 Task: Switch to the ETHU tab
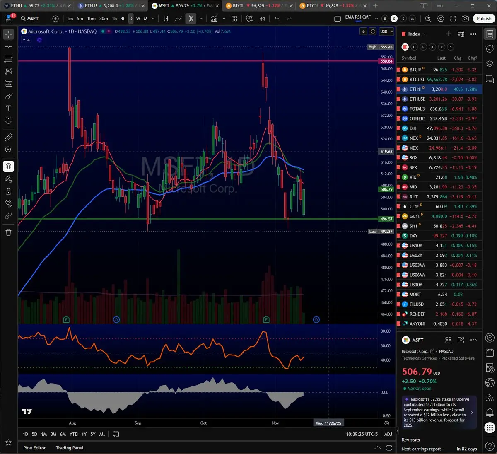37,6
